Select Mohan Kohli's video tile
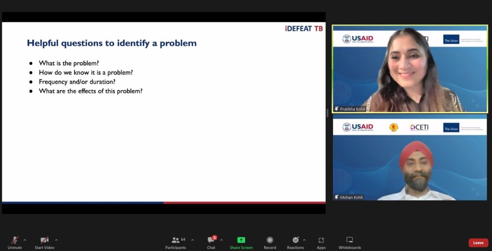492x251 pixels. coord(410,158)
